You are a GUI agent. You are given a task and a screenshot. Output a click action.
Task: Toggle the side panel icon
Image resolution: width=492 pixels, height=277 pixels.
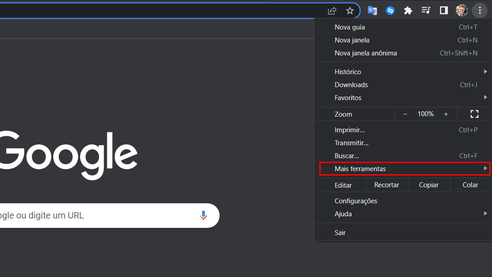pos(444,10)
